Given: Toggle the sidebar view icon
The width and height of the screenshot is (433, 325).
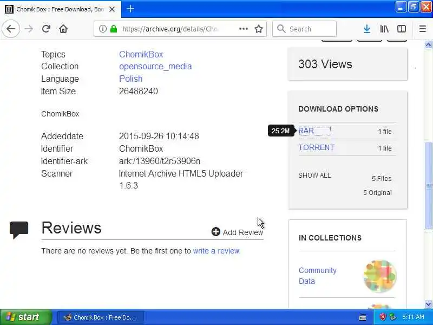Looking at the screenshot, I should coord(402,29).
